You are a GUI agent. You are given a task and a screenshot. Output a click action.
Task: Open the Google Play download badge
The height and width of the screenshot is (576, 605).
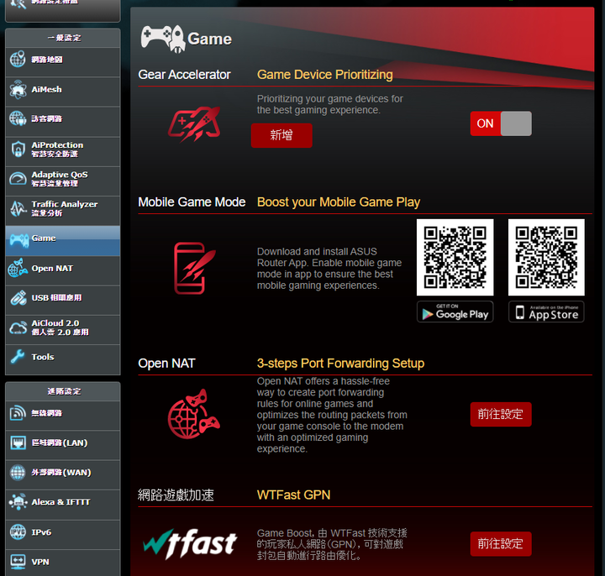pyautogui.click(x=455, y=312)
